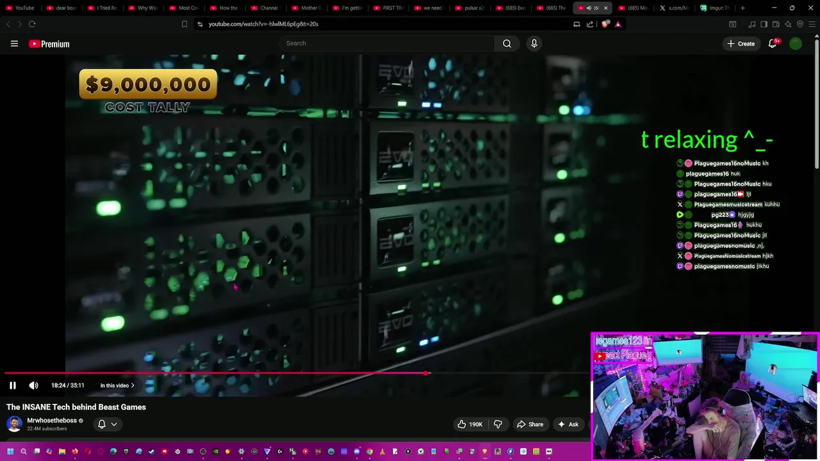Viewport: 820px width, 461px height.
Task: Open Chrome from the taskbar
Action: click(x=370, y=451)
